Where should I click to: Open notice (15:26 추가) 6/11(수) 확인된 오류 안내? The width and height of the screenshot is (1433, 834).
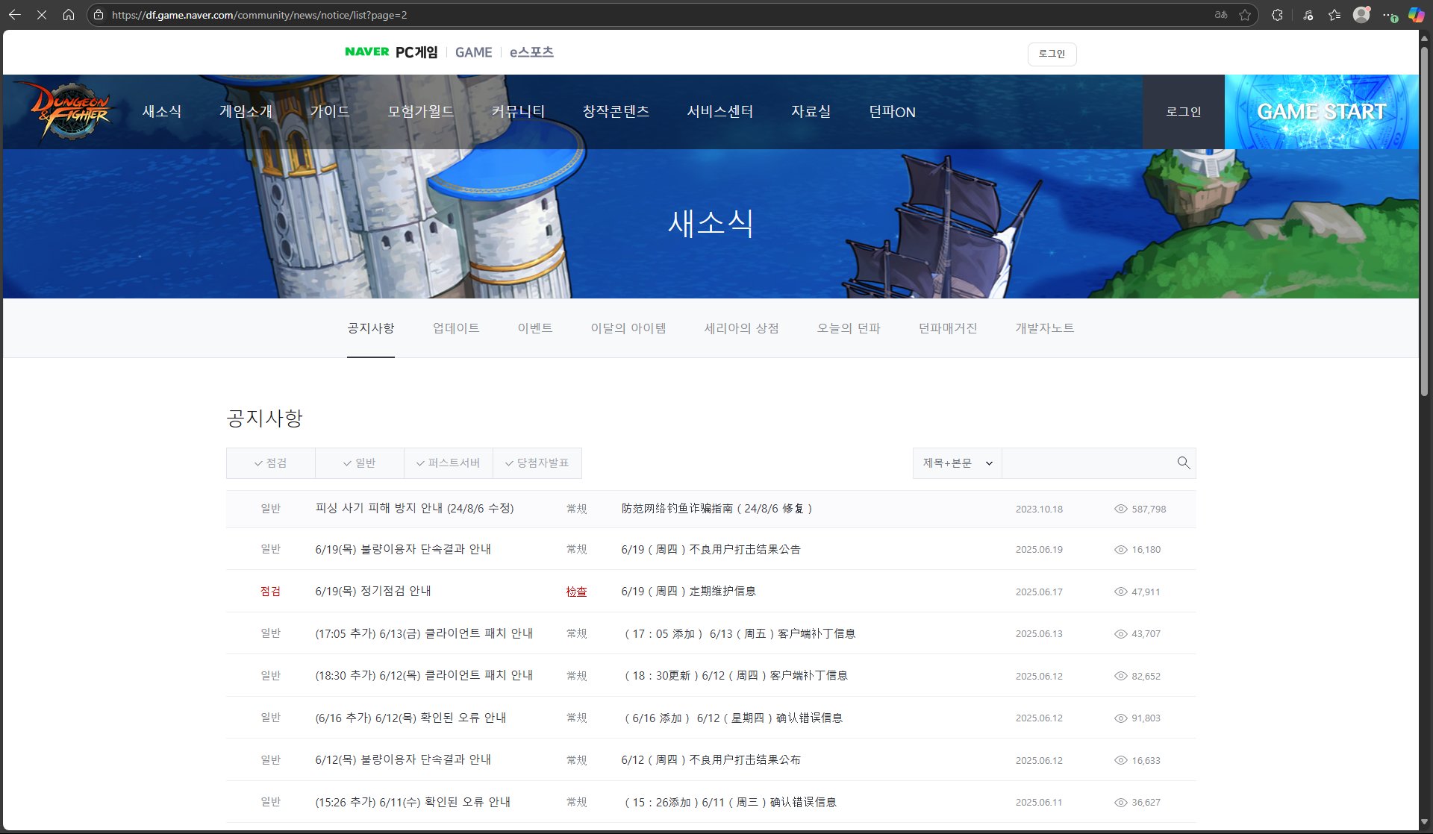pyautogui.click(x=413, y=802)
